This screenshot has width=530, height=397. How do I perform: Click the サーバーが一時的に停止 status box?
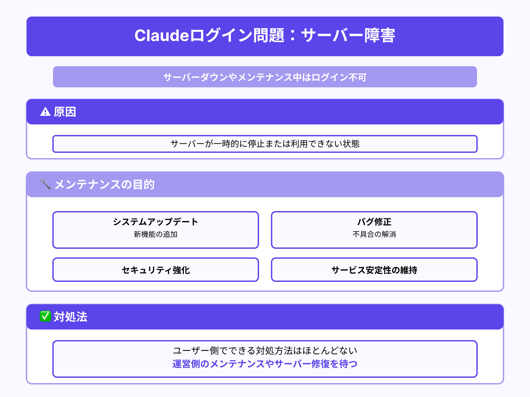265,144
